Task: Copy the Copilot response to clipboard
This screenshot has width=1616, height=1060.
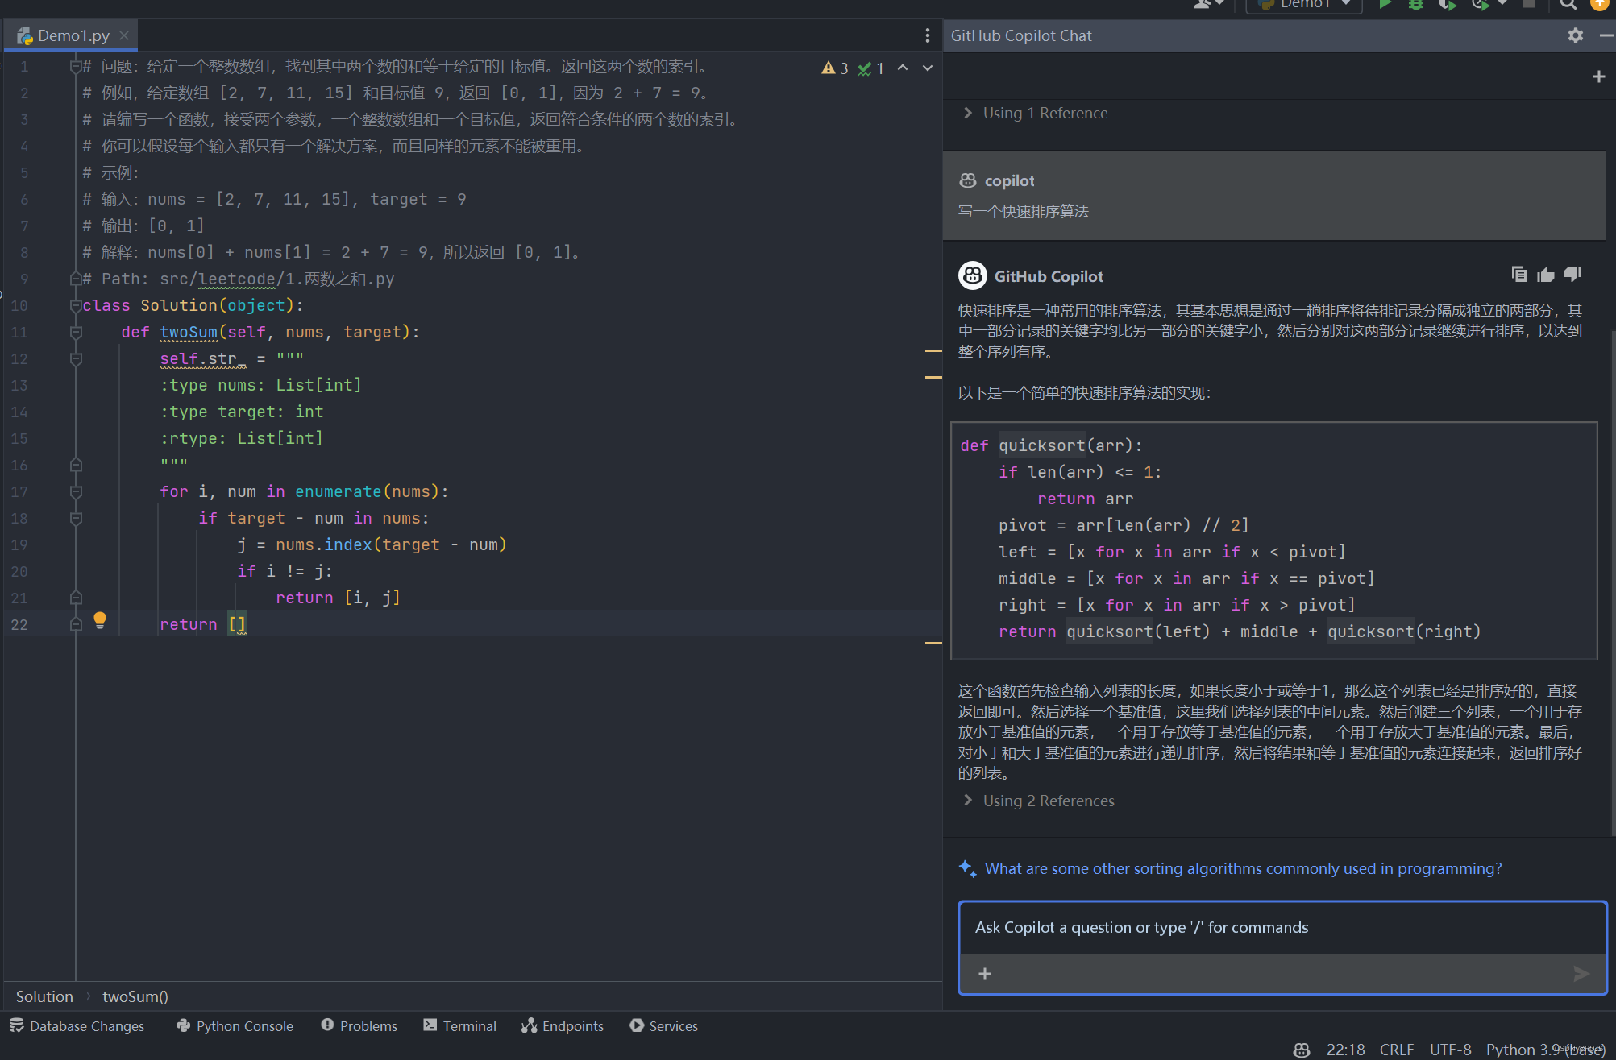Action: (1519, 275)
